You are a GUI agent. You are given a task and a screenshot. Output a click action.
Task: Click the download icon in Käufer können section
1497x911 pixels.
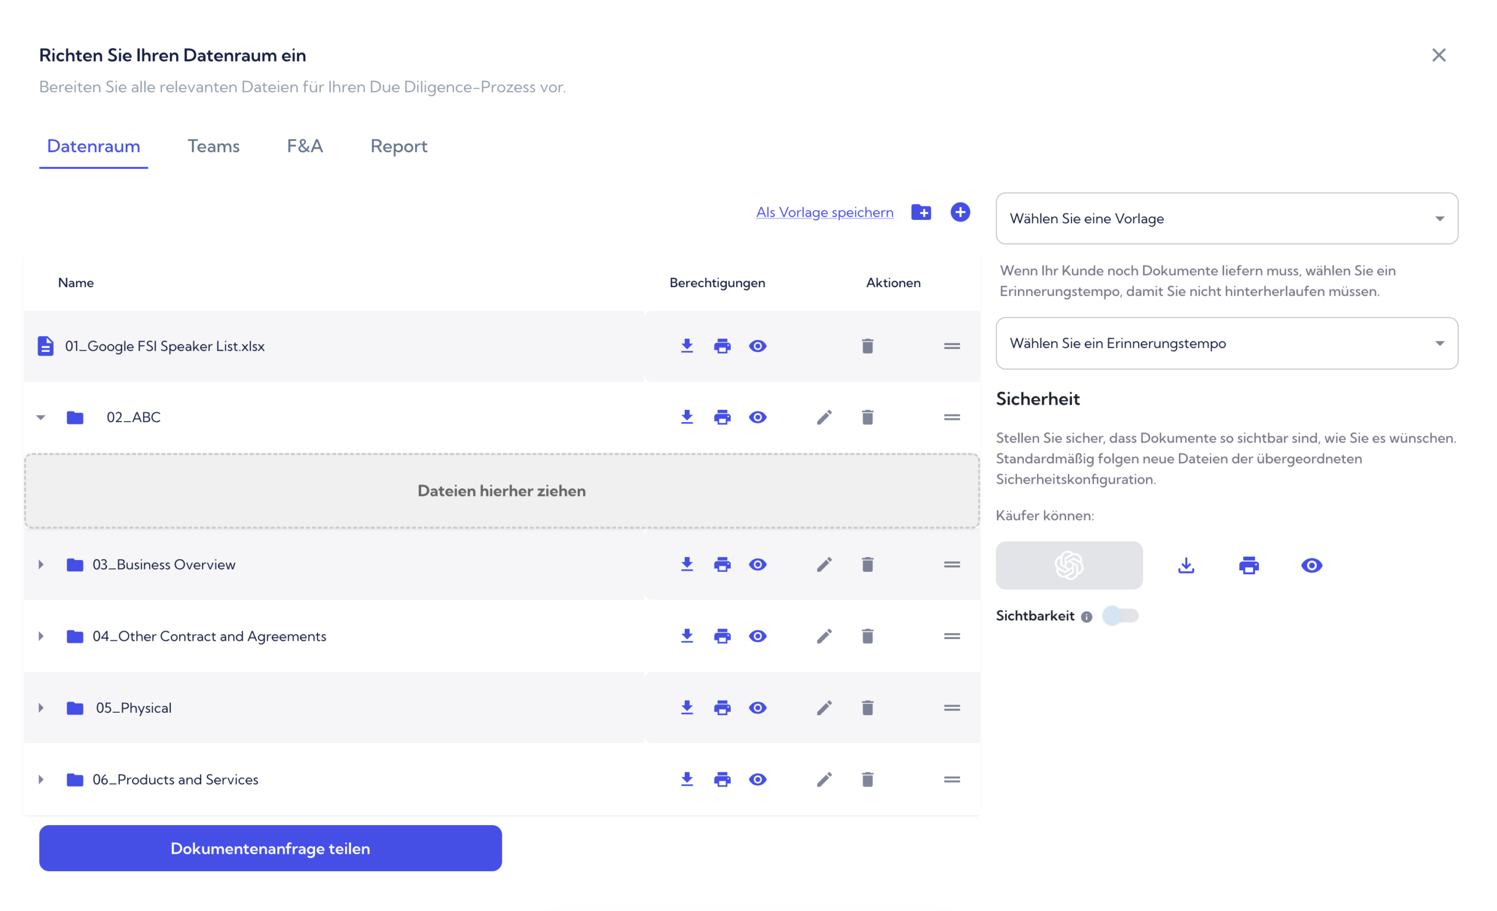(1185, 565)
